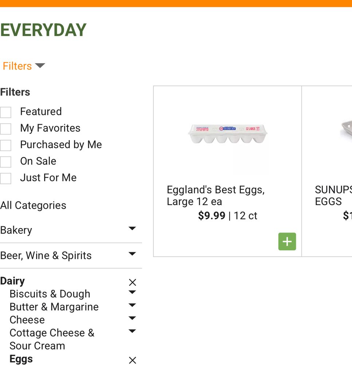
Task: Select the Eggs subcategory under Dairy
Action: point(21,359)
